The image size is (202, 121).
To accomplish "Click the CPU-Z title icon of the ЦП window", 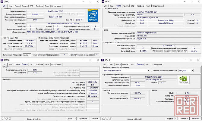I will pyautogui.click(x=2, y=2).
